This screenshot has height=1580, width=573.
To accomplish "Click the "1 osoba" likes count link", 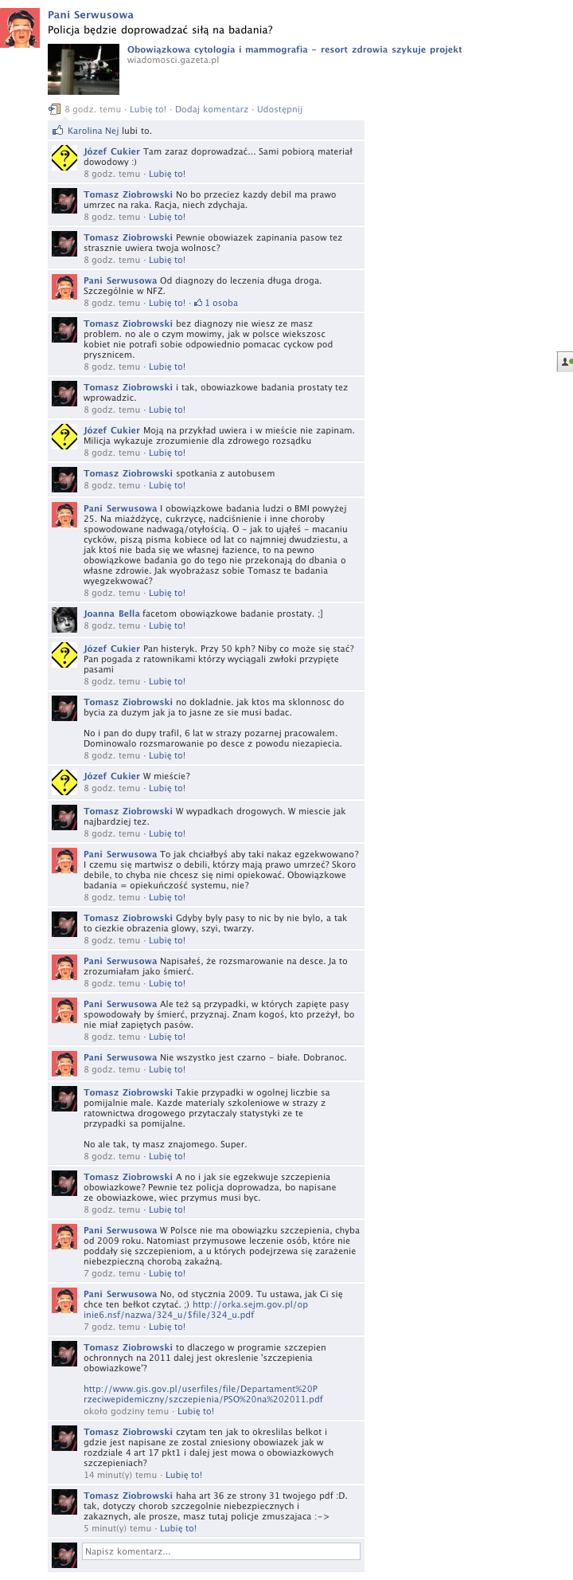I will pyautogui.click(x=221, y=303).
